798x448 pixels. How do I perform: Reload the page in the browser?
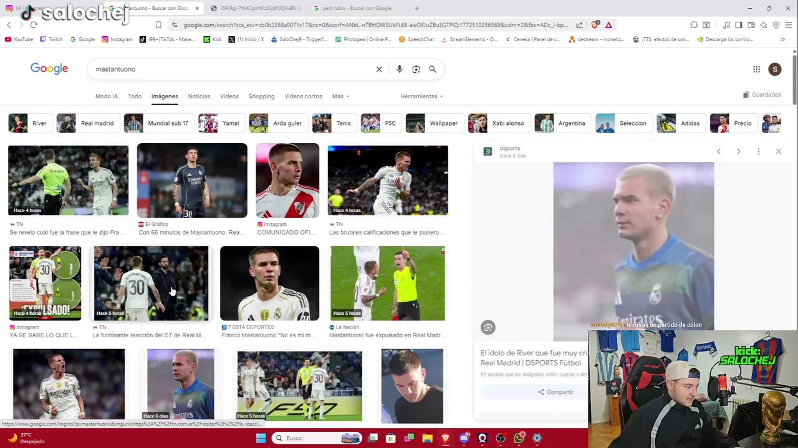pos(34,25)
